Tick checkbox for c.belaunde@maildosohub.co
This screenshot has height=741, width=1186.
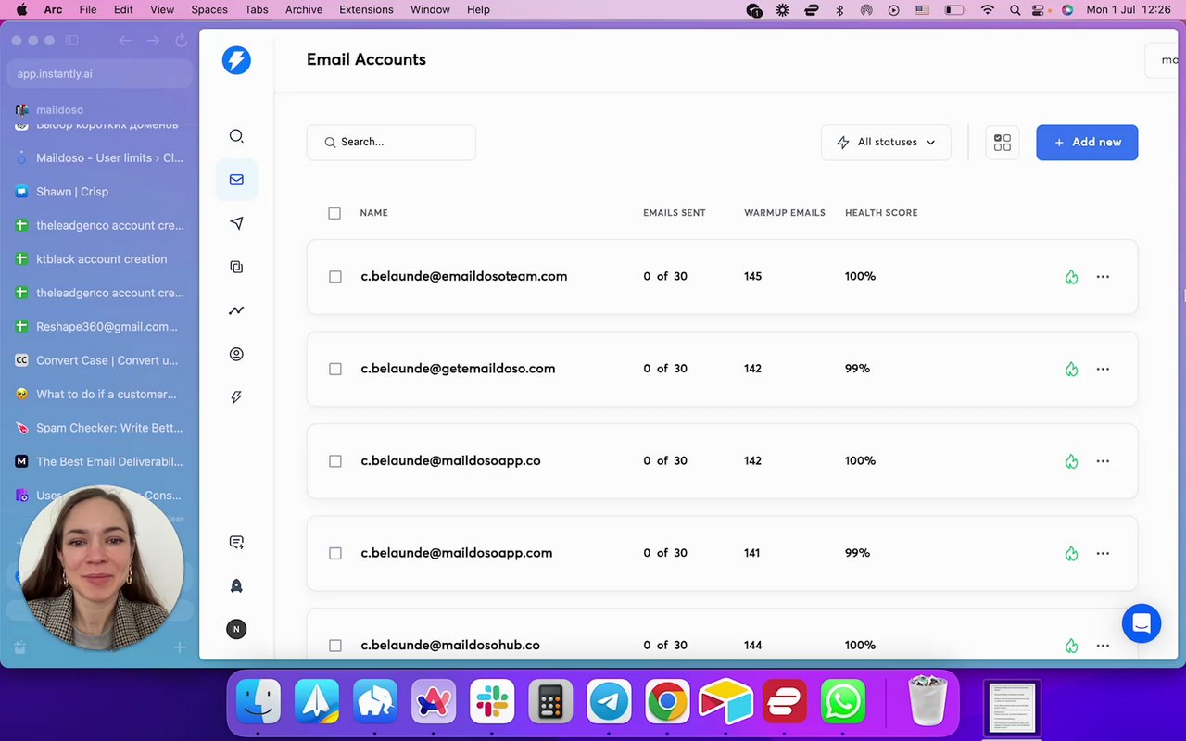point(335,646)
